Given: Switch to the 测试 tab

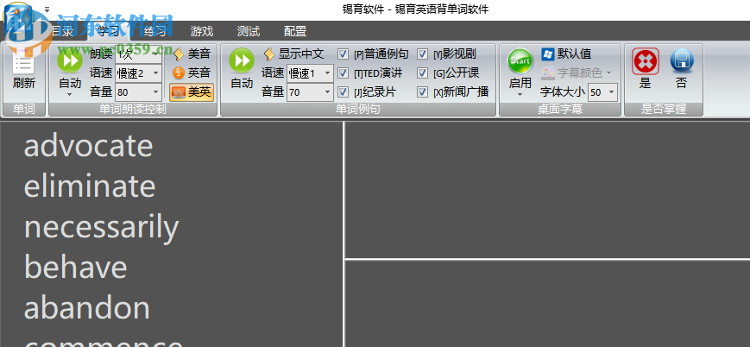Looking at the screenshot, I should [249, 32].
